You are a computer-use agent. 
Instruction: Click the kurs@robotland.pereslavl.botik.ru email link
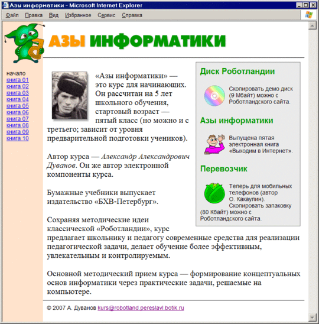[x=141, y=308]
